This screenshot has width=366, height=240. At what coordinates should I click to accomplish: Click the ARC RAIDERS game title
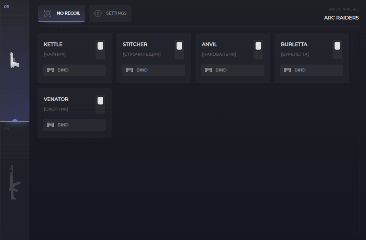coord(341,18)
